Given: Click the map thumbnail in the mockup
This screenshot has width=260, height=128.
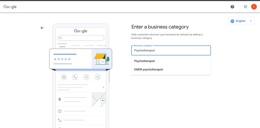Looking at the screenshot, I should tap(99, 99).
